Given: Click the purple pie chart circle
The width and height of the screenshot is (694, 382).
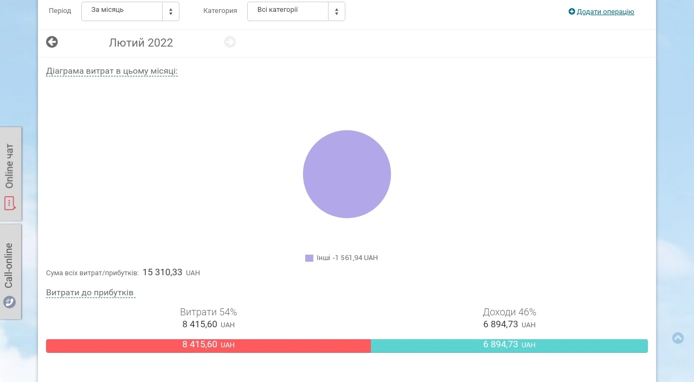Looking at the screenshot, I should 347,174.
